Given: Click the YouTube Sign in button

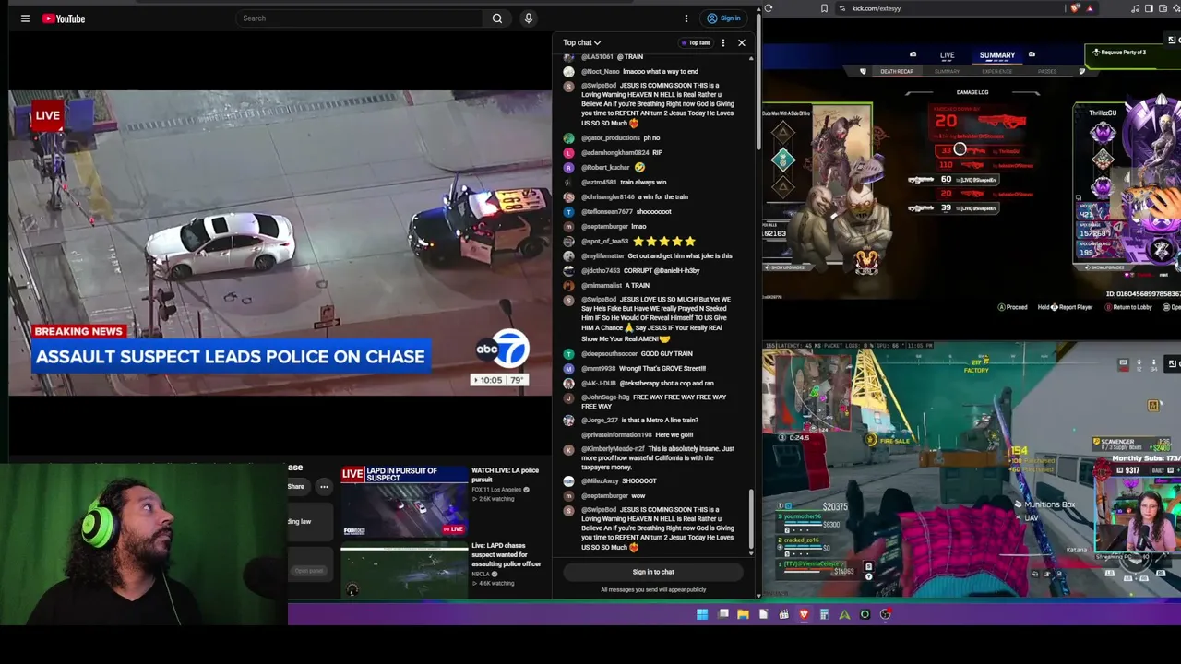Looking at the screenshot, I should [x=723, y=18].
